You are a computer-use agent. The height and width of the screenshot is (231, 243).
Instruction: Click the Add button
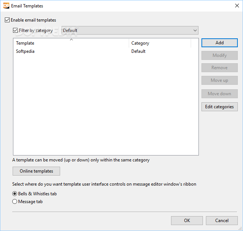[220, 43]
